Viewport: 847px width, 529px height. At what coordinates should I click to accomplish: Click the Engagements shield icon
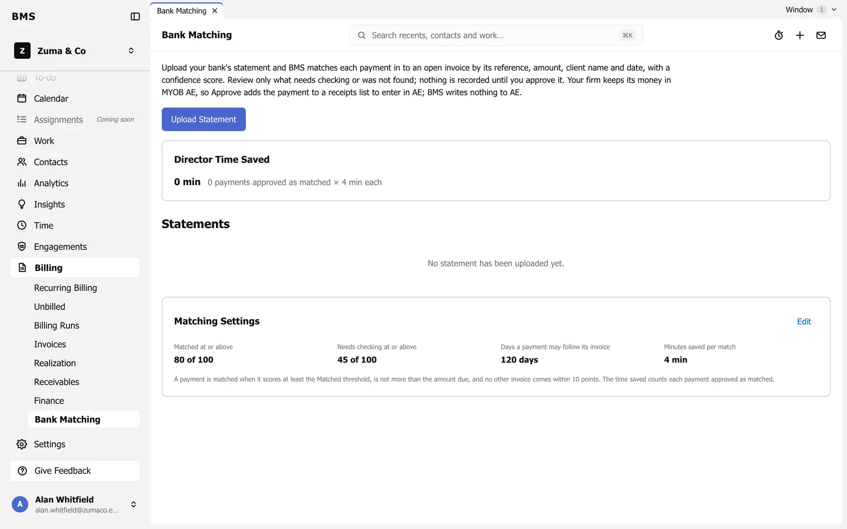[22, 247]
